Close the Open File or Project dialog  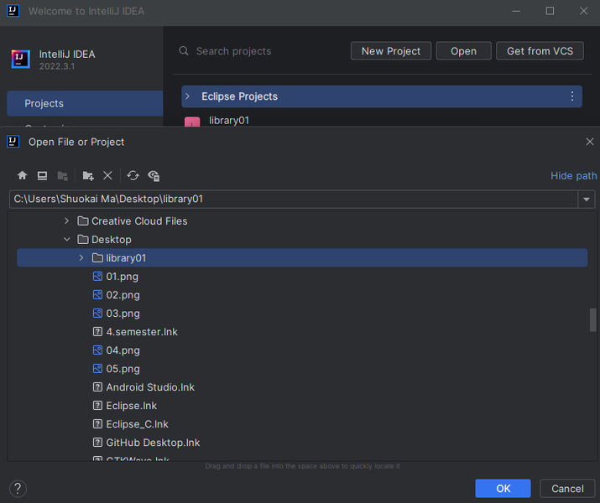click(590, 142)
